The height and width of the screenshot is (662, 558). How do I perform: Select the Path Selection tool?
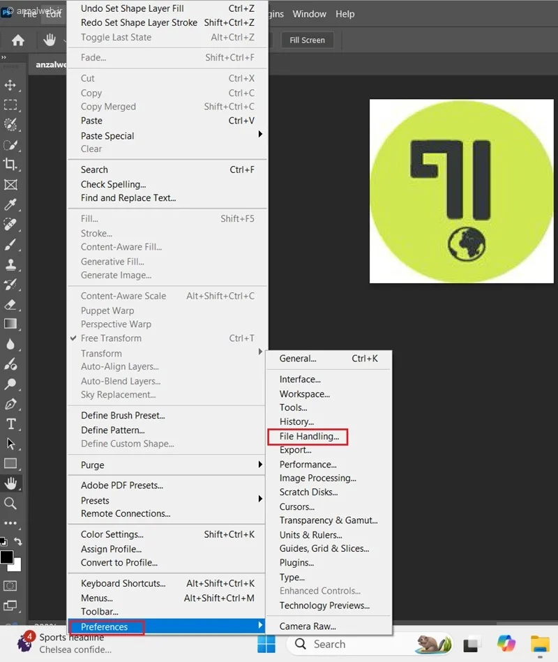click(10, 444)
